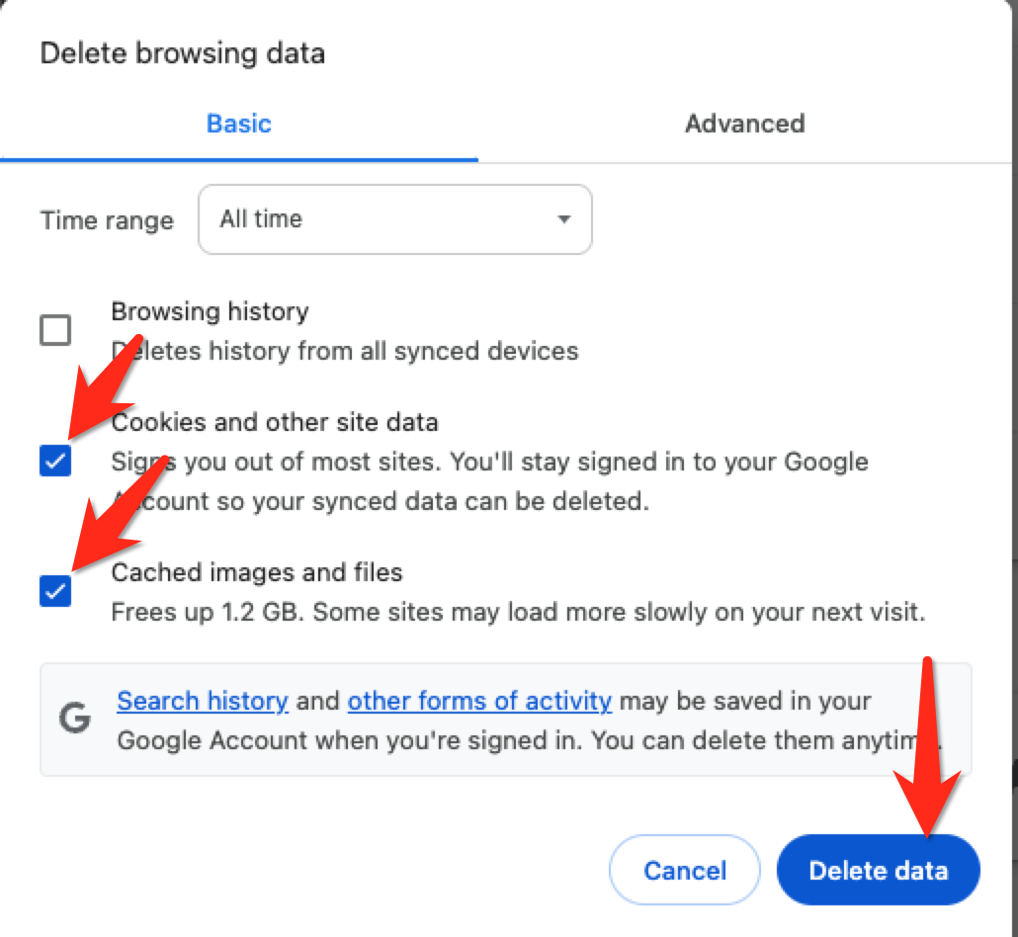Click the checkmark in the Cached images checkbox

pos(55,591)
